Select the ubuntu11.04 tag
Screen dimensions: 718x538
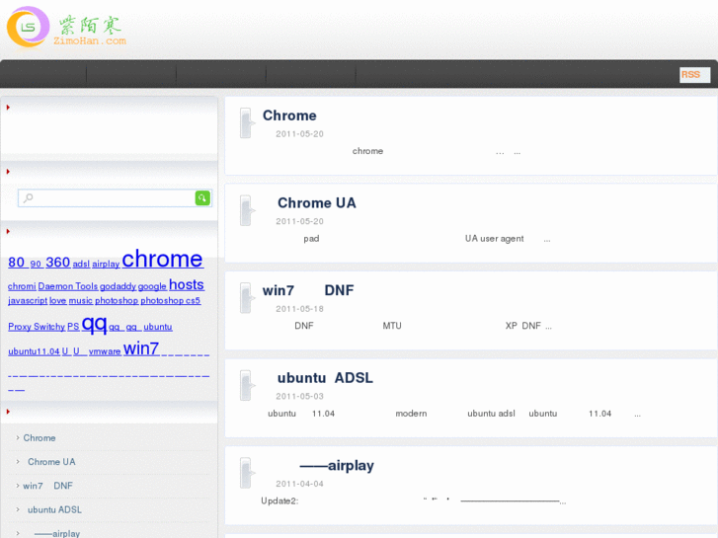pos(34,351)
